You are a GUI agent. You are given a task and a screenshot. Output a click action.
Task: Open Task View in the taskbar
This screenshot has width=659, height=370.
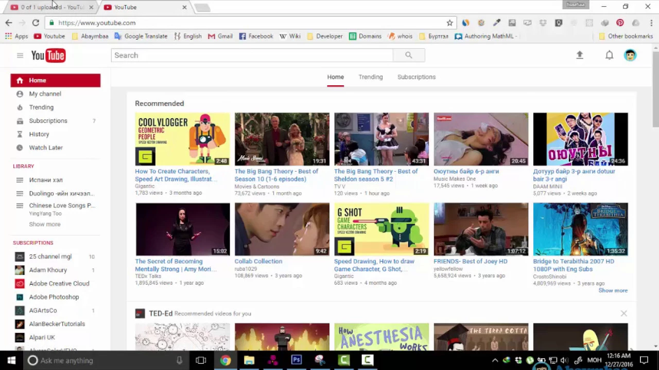201,360
